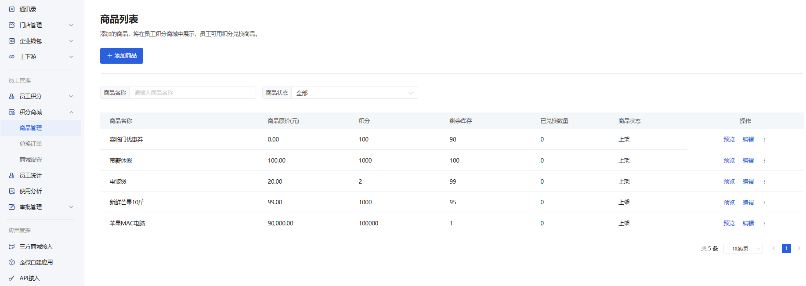Click 苹果MAC电脑 product name cell
806x286 pixels.
coord(127,223)
